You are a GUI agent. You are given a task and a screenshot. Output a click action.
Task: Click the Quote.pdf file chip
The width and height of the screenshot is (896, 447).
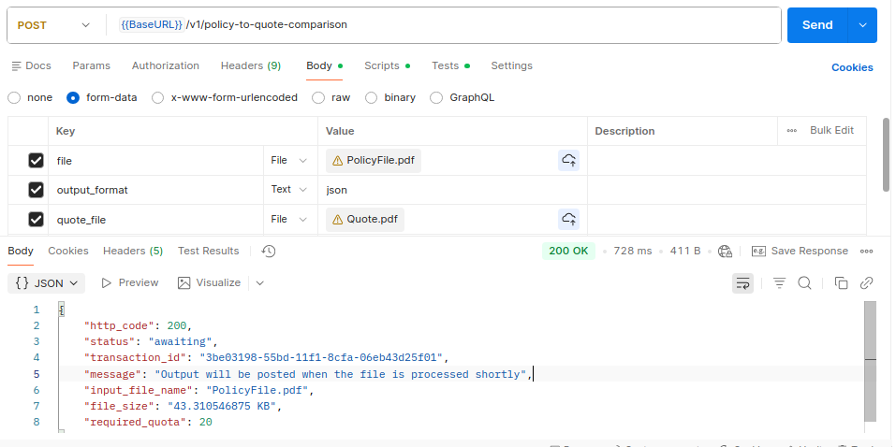click(365, 220)
